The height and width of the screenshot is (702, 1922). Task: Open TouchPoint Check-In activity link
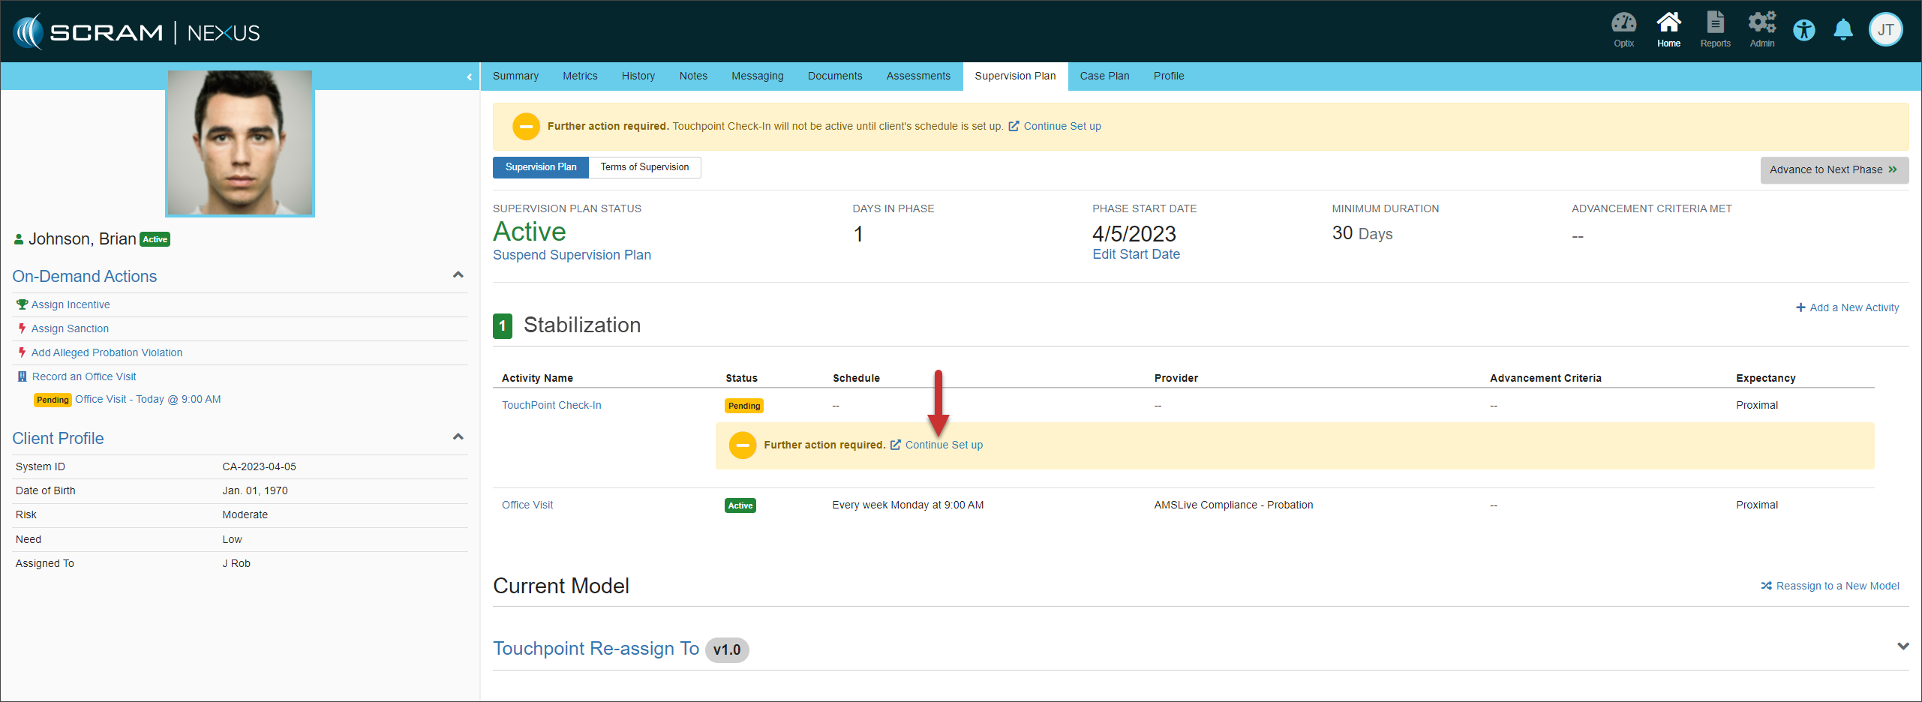pos(551,406)
